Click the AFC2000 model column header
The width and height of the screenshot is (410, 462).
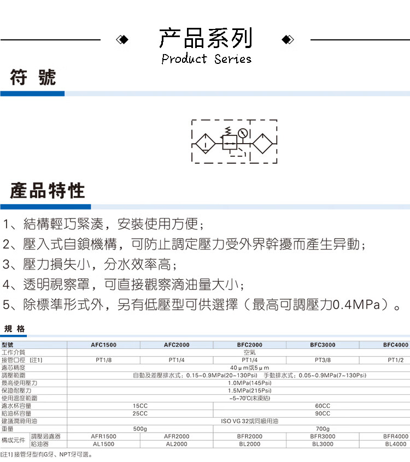[177, 345]
